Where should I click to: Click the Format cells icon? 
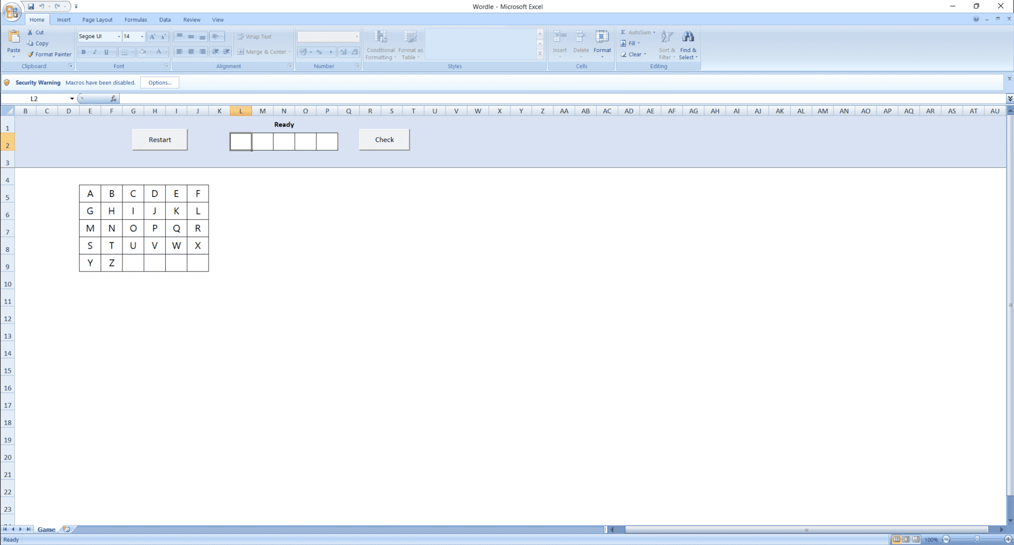pos(602,37)
